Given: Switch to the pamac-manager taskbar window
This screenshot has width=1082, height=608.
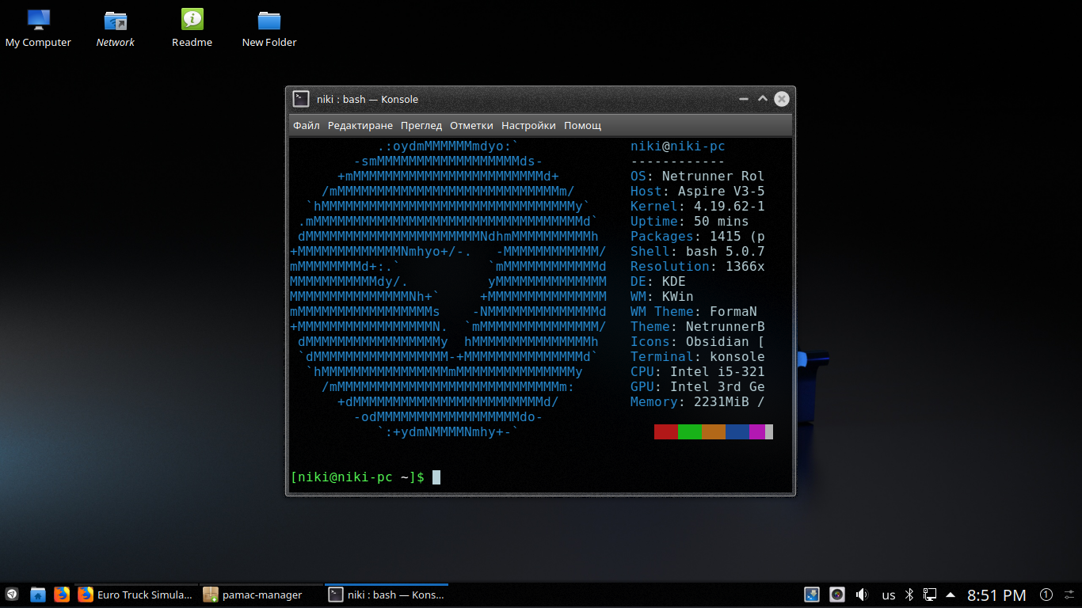Looking at the screenshot, I should (261, 595).
